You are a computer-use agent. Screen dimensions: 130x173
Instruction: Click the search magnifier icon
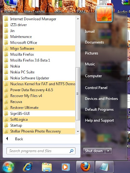(71, 151)
